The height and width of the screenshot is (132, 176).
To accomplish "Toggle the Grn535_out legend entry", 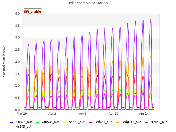I will [x=48, y=122].
